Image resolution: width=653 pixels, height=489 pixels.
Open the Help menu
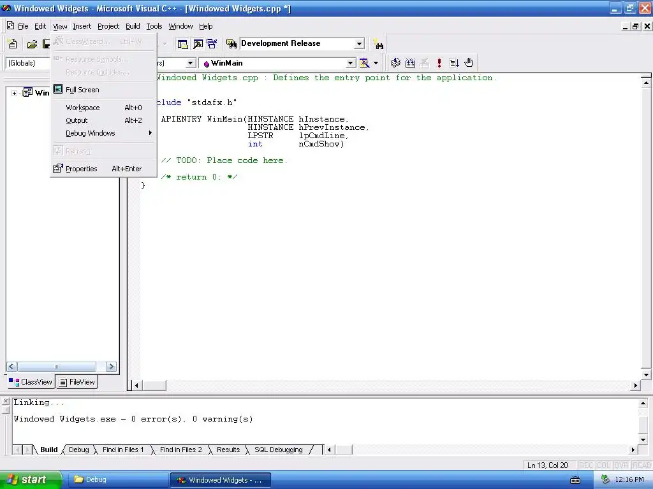206,26
